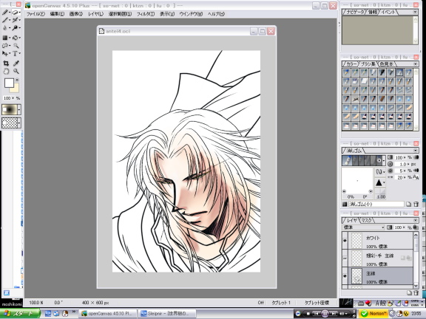Viewport: 426px width, 319px height.
Task: Open navigator panel options menu arrow
Action: pyautogui.click(x=415, y=12)
